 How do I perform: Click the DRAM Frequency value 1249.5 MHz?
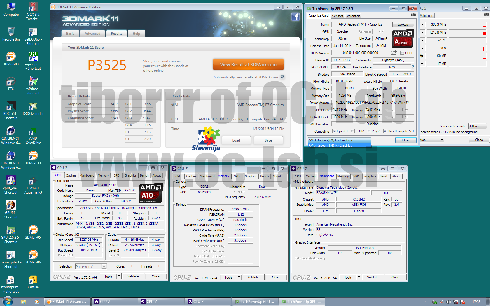(240, 209)
